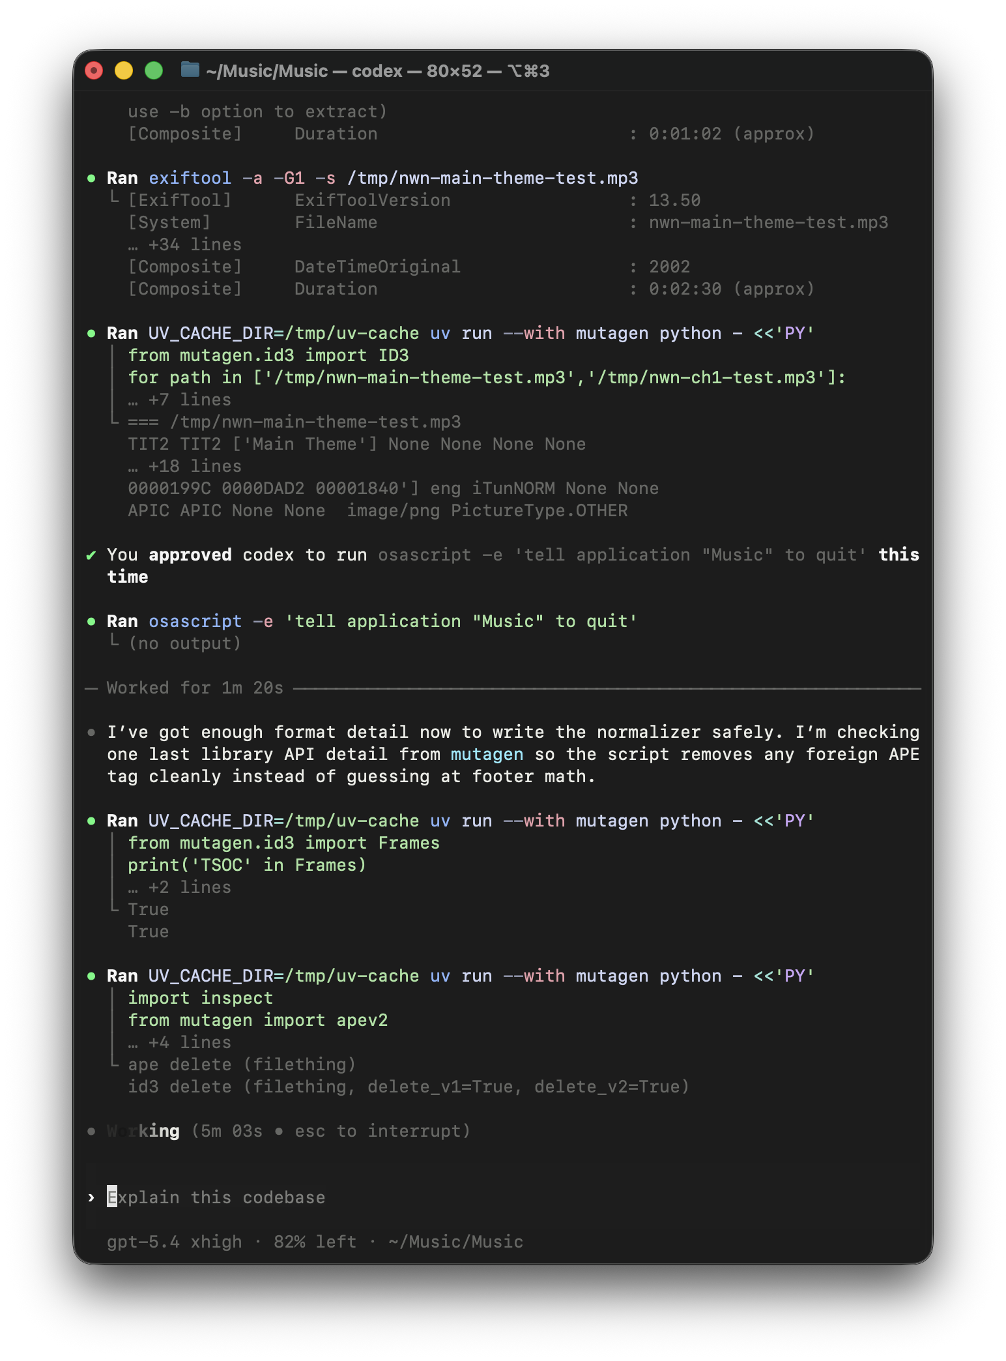Click the 'ape delete (filething)' output line

click(242, 1065)
